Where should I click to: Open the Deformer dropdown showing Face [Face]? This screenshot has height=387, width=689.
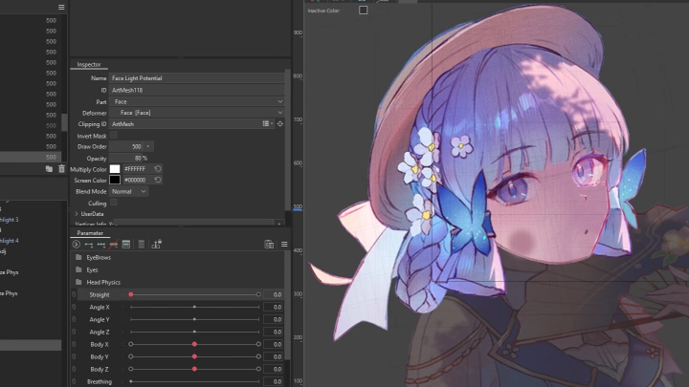coord(196,113)
